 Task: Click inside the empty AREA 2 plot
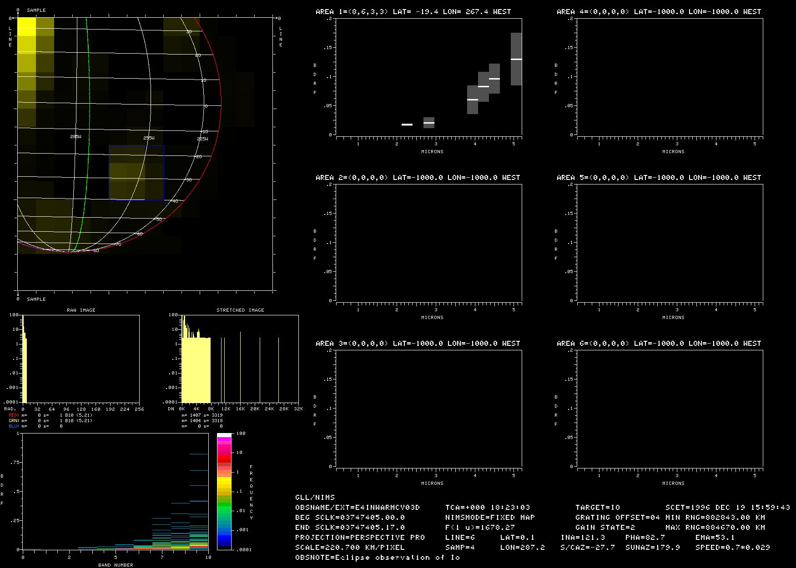coord(429,242)
